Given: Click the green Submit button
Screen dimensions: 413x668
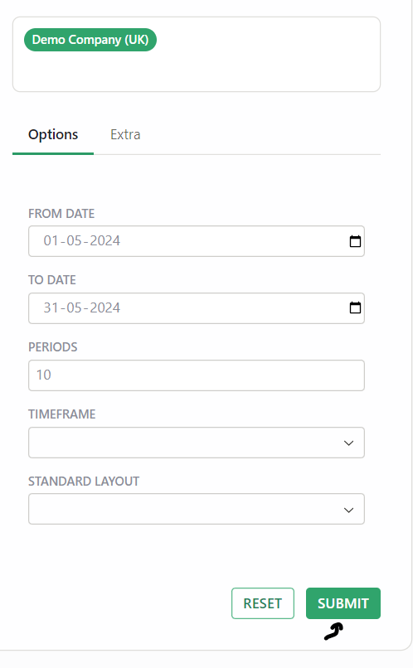Looking at the screenshot, I should pos(343,603).
